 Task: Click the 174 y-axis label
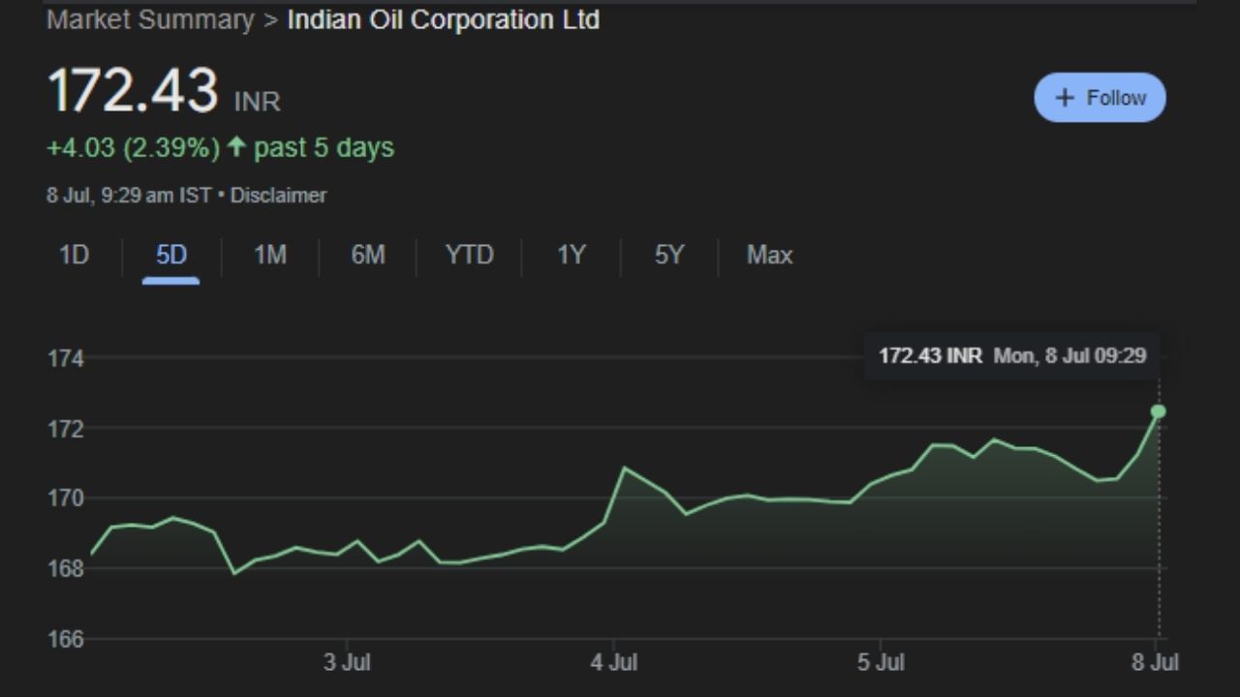pyautogui.click(x=66, y=358)
